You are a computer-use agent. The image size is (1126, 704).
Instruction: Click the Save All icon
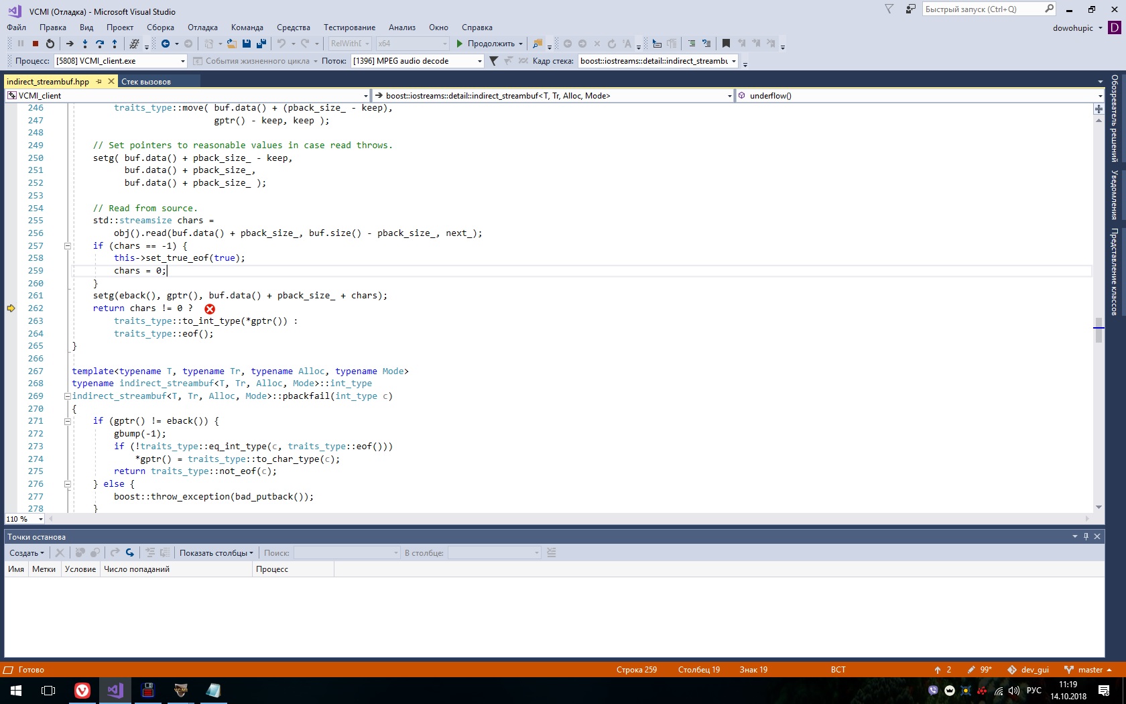coord(261,44)
